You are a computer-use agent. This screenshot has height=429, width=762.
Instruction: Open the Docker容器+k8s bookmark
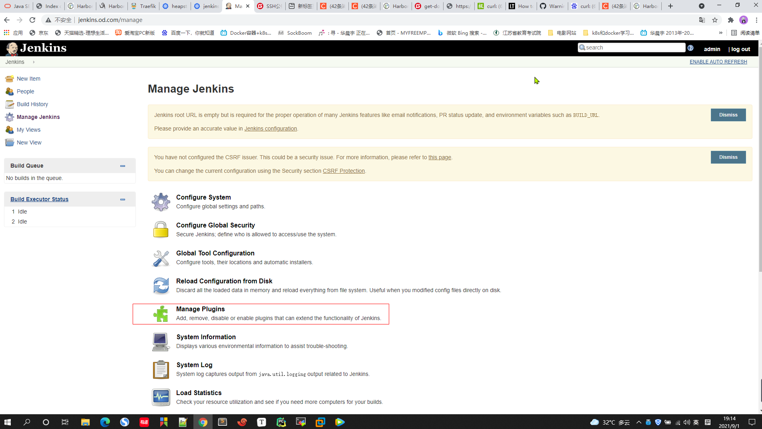tap(246, 33)
